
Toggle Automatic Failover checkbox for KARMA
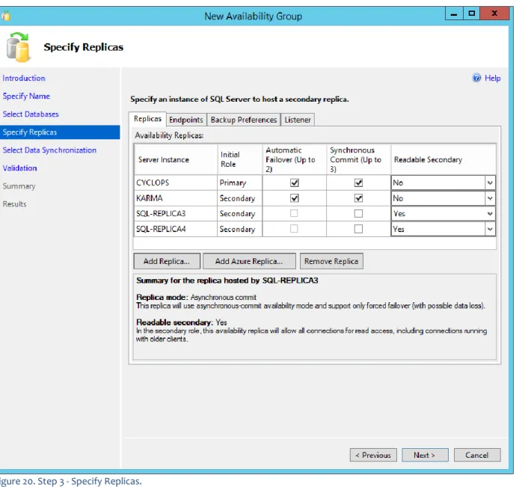295,198
